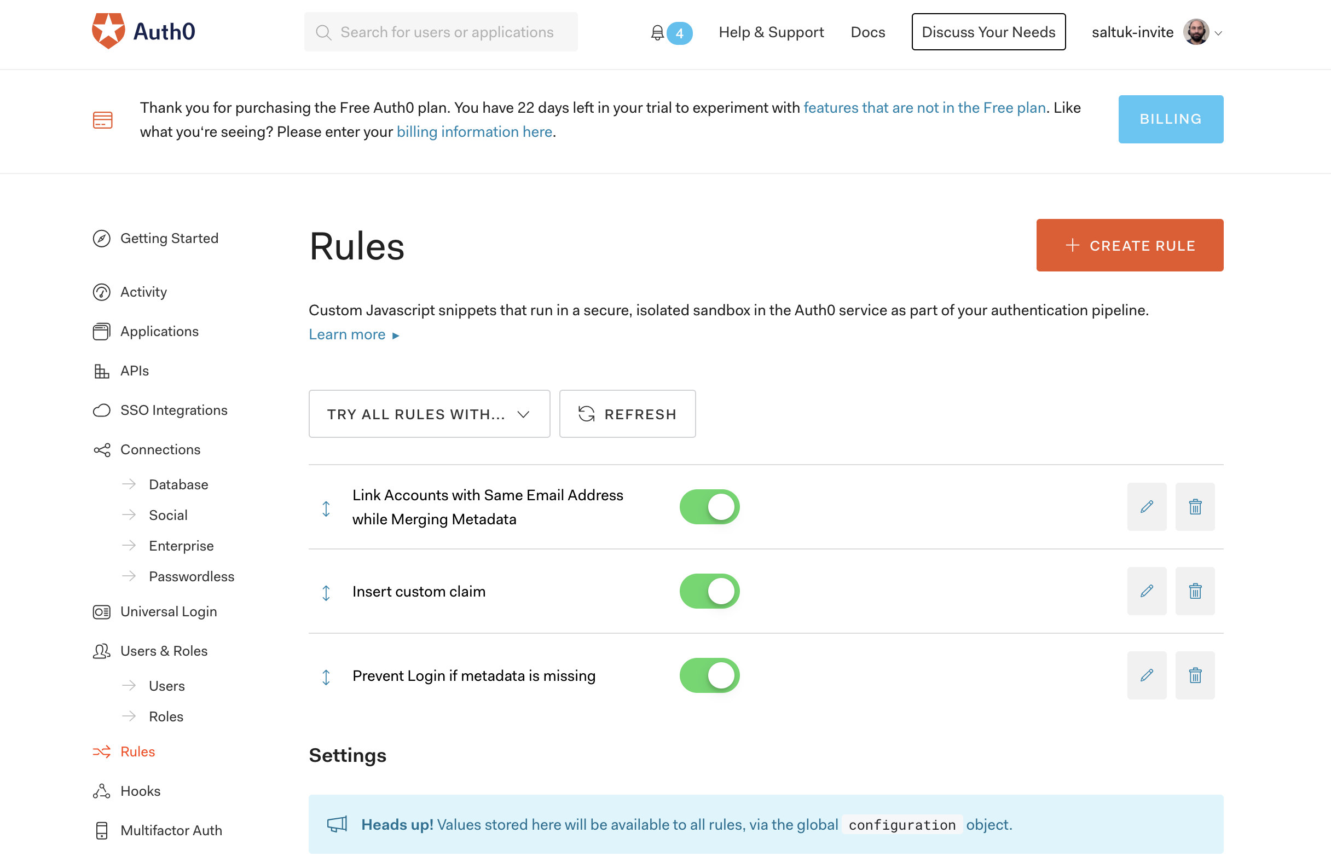Click the Link Accounts with Same Email rule name

pos(488,507)
